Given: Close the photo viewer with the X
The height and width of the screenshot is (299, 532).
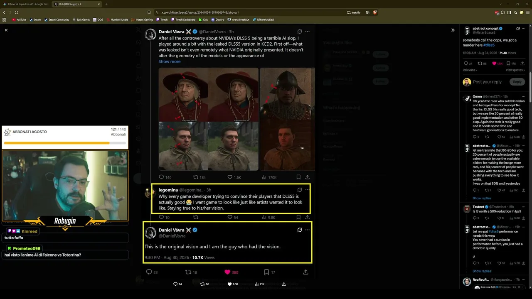Looking at the screenshot, I should 6,30.
